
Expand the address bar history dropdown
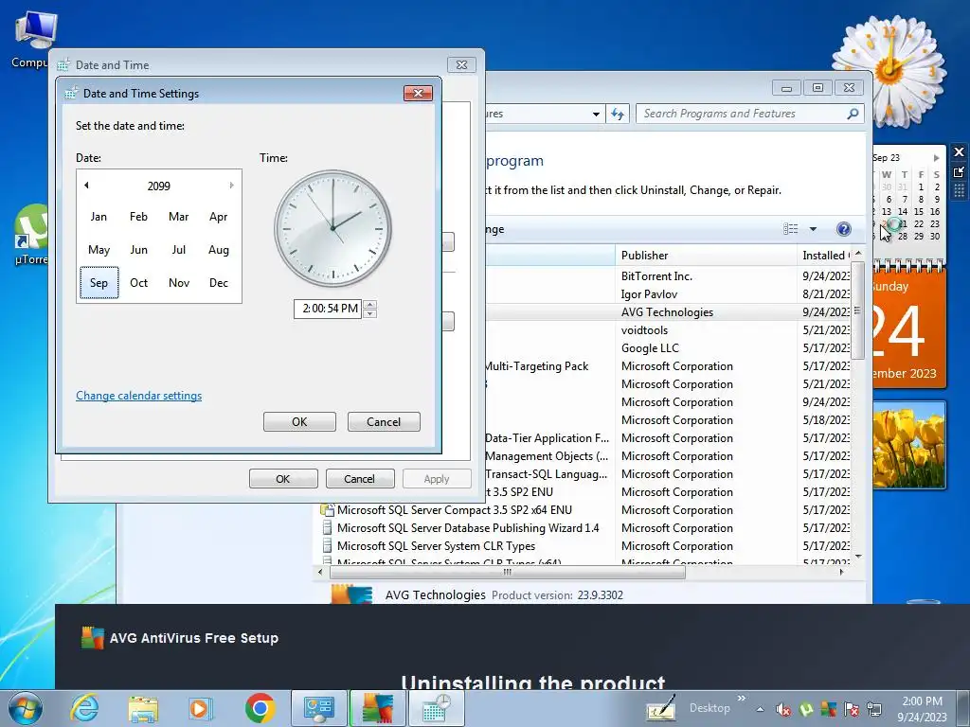(596, 114)
